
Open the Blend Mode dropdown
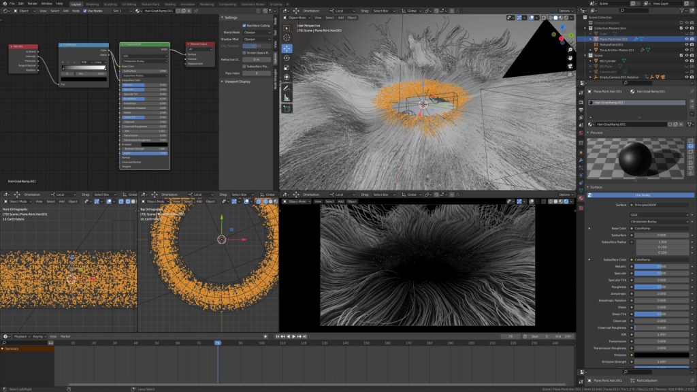[256, 32]
